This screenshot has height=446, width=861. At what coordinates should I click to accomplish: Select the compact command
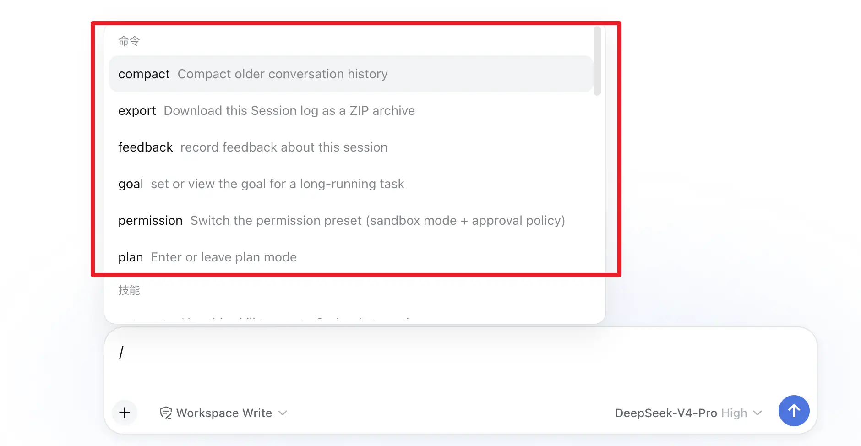[351, 74]
